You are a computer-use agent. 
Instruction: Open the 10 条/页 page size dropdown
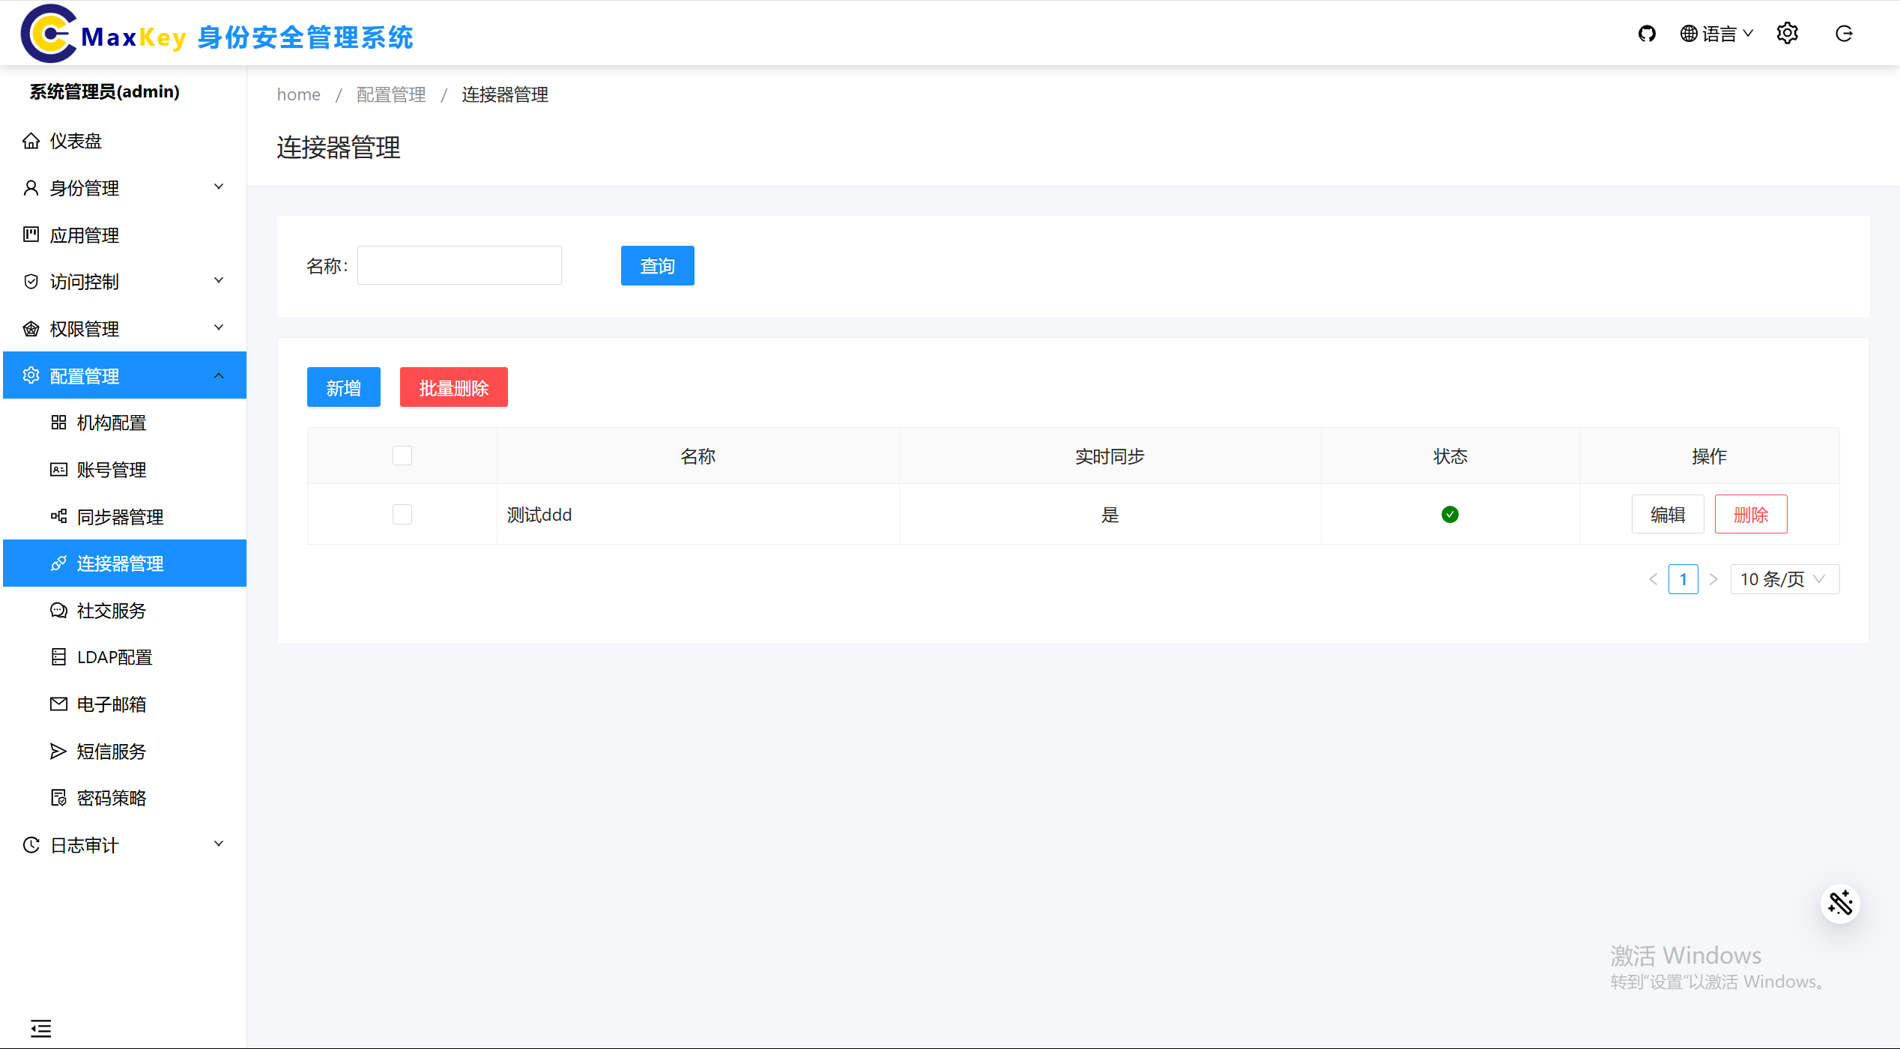(1784, 579)
